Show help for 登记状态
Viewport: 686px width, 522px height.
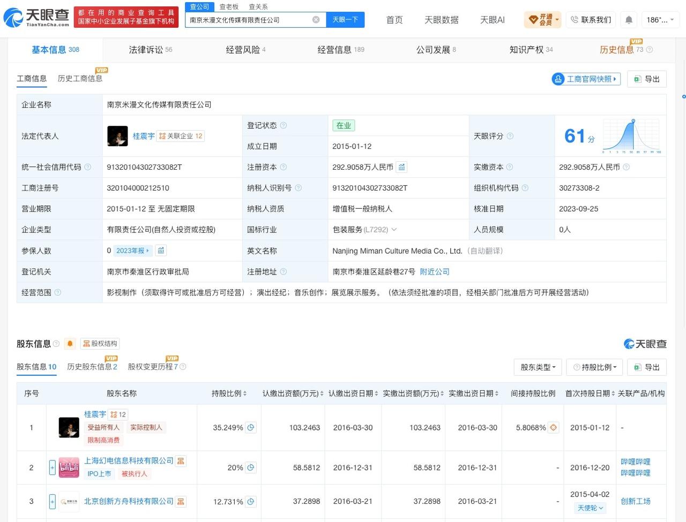pyautogui.click(x=284, y=125)
